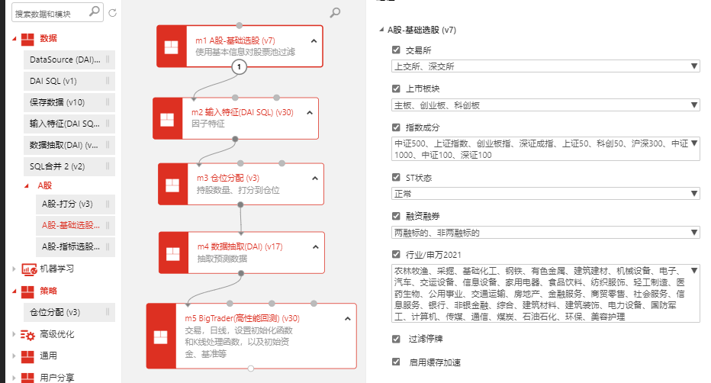
Task: Click the output port numbered 1 on m1
Action: point(239,67)
